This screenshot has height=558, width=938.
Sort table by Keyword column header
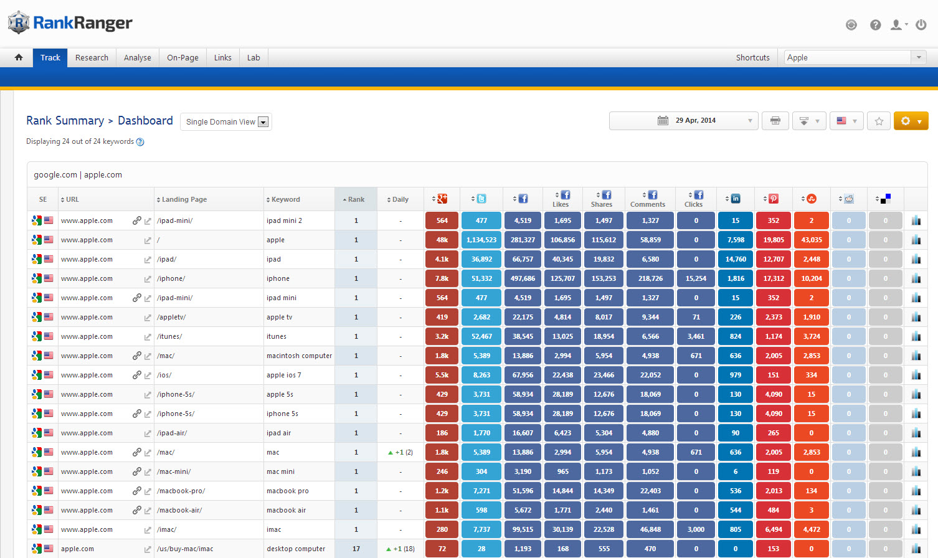click(285, 199)
